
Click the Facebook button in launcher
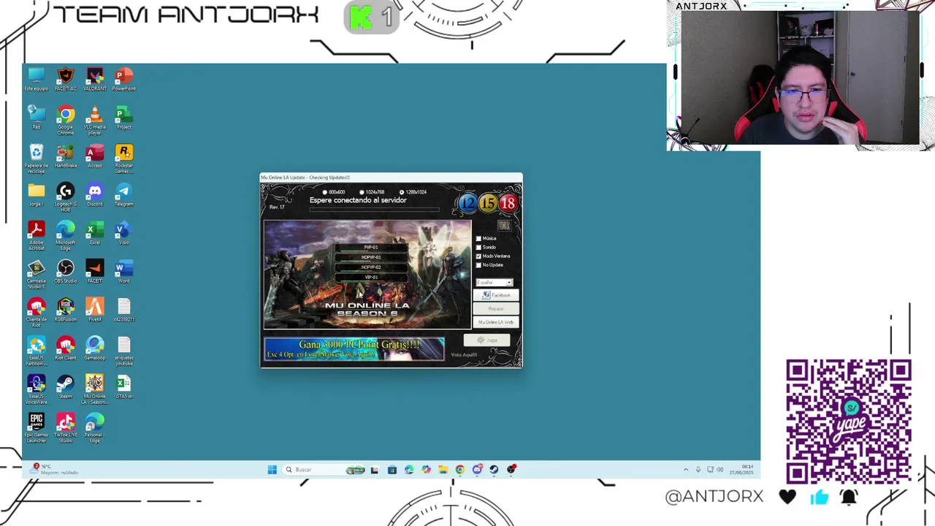pos(496,295)
